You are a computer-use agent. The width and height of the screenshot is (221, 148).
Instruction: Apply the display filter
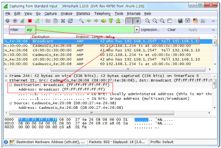click(193, 30)
